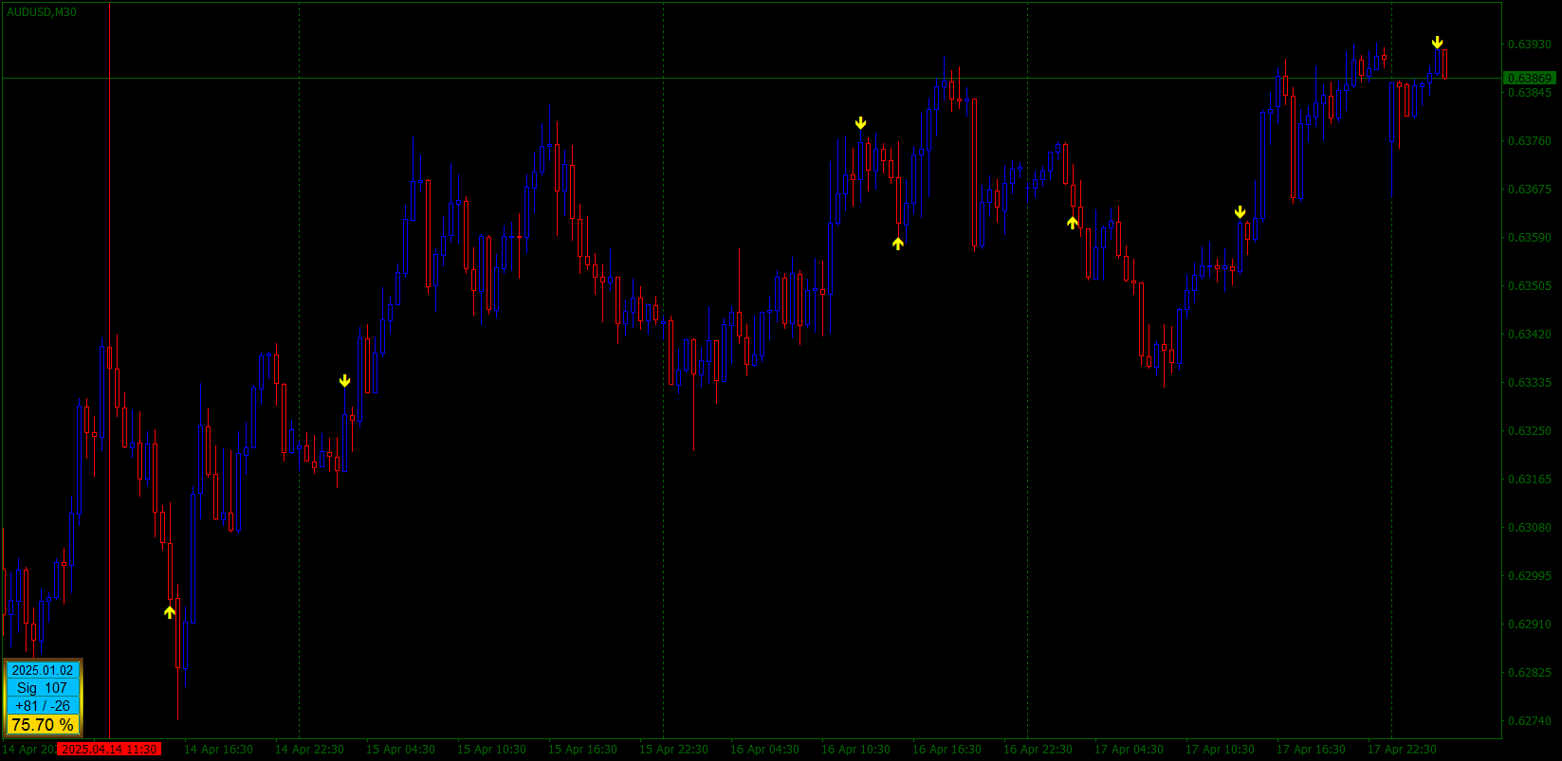Screen dimensions: 1562x761
Task: Click the yellow 75.70 % win rate box
Action: click(43, 725)
